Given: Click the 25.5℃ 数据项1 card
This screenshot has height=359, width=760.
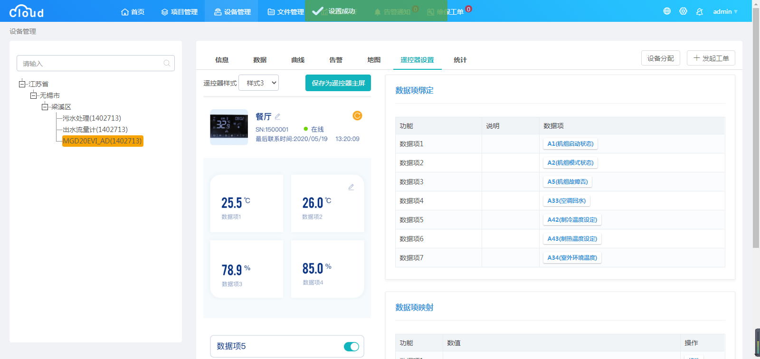Looking at the screenshot, I should pos(247,204).
